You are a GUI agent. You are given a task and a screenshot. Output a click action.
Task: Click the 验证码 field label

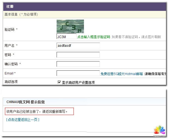(x=11, y=29)
